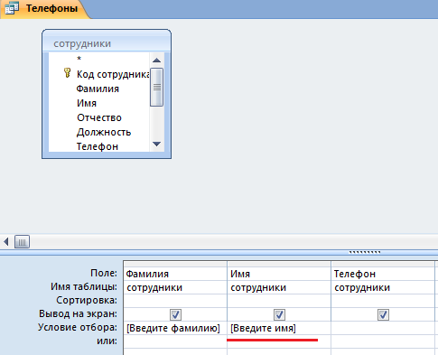
Task: Click table name cell under Телефон column
Action: click(x=383, y=287)
